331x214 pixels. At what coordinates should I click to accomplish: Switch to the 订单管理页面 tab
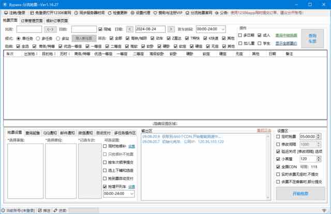(x=33, y=21)
